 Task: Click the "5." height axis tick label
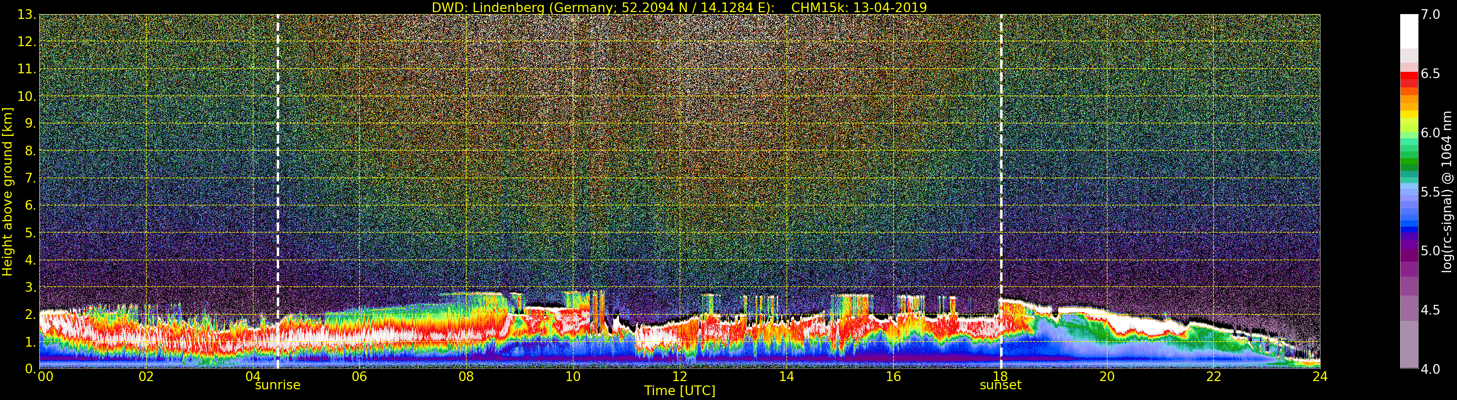click(31, 233)
